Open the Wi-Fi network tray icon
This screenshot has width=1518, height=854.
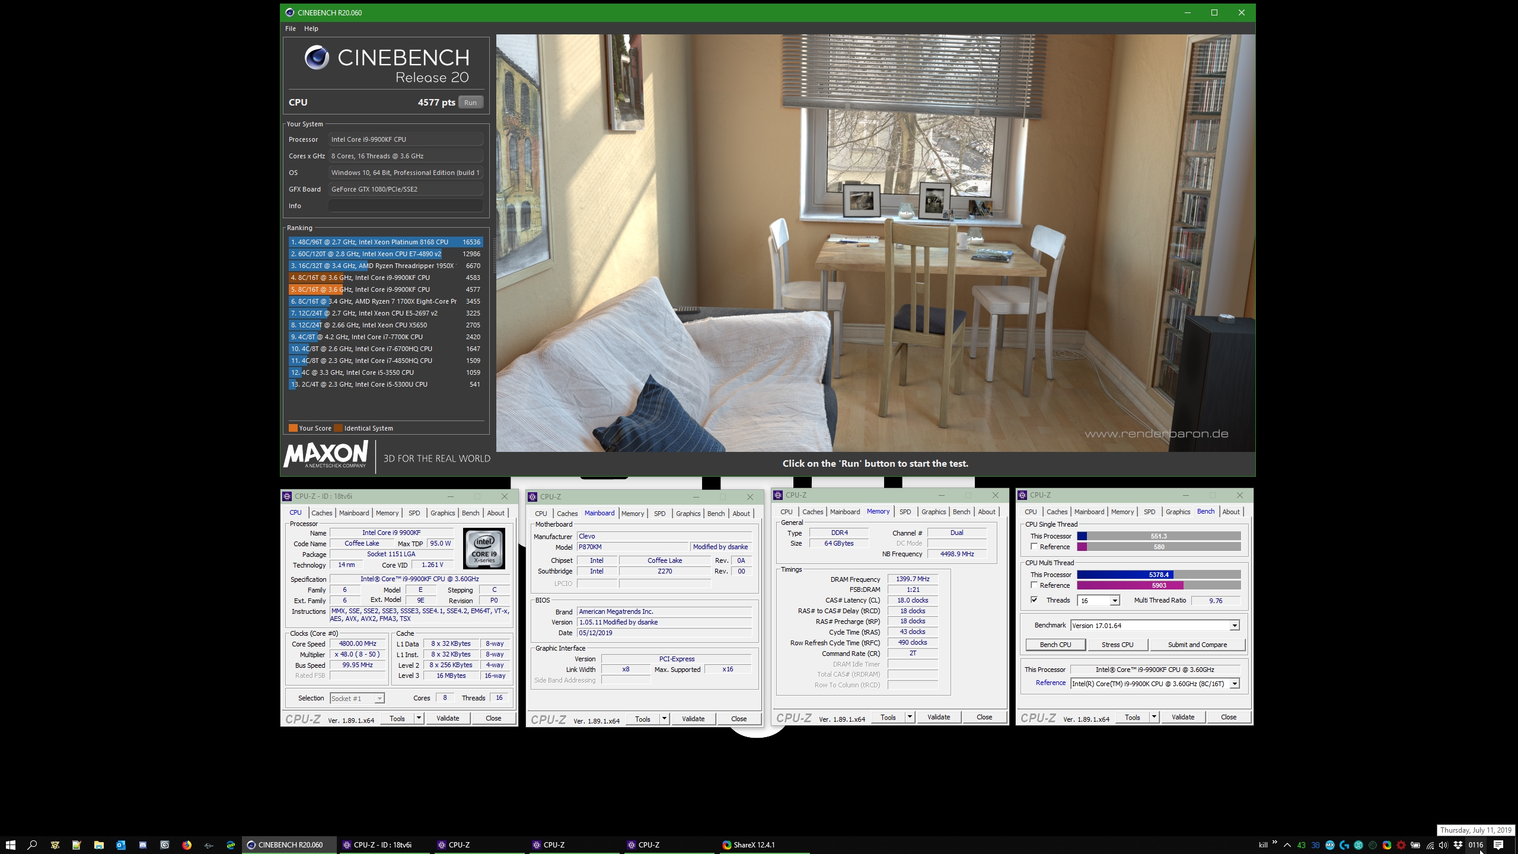pyautogui.click(x=1430, y=845)
